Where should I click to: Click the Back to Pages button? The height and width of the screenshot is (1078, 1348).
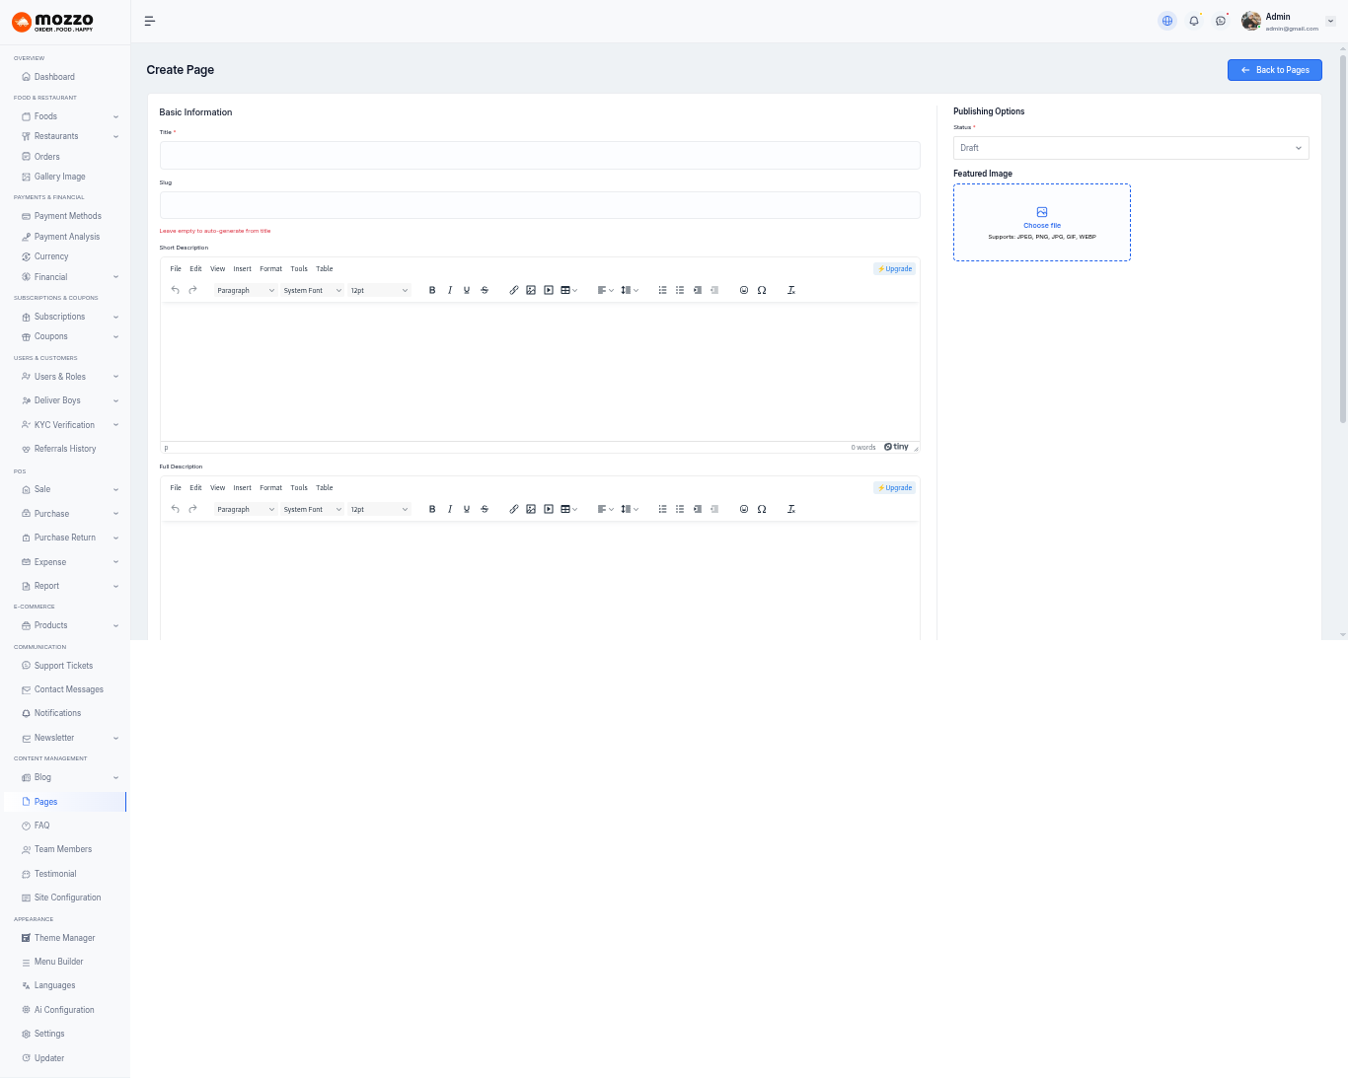(x=1274, y=70)
